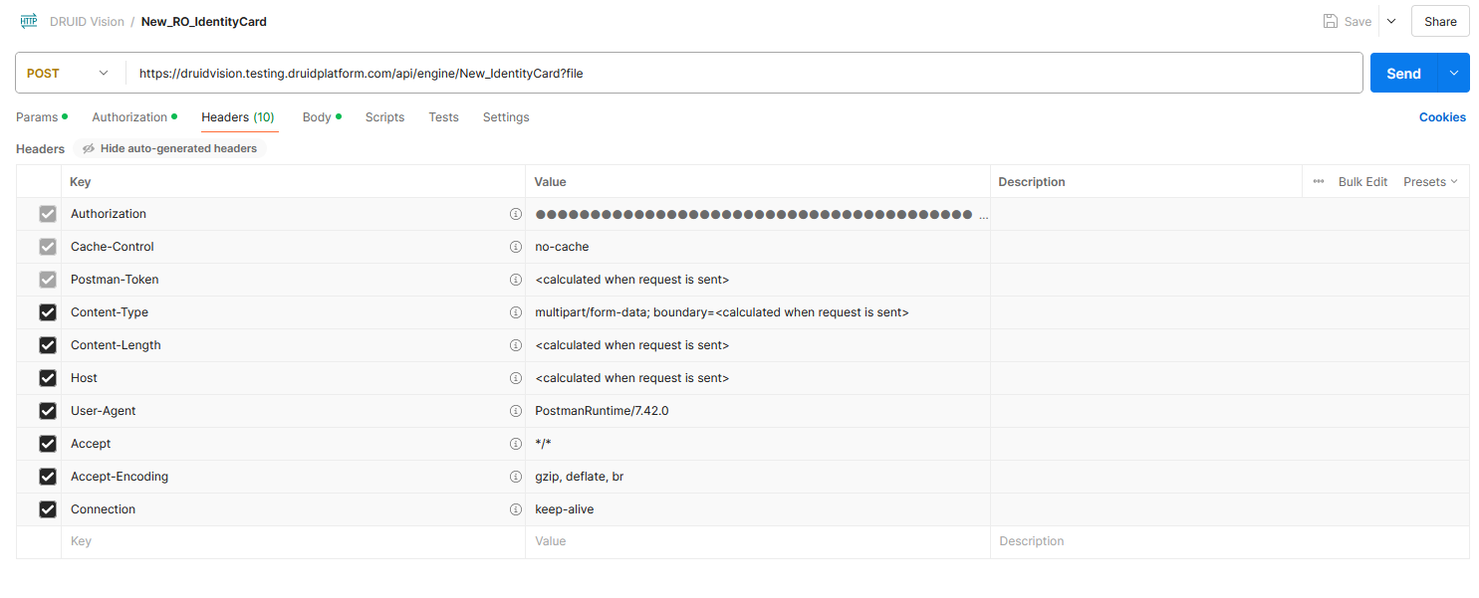Image resolution: width=1479 pixels, height=598 pixels.
Task: Switch to the Body tab
Action: click(317, 117)
